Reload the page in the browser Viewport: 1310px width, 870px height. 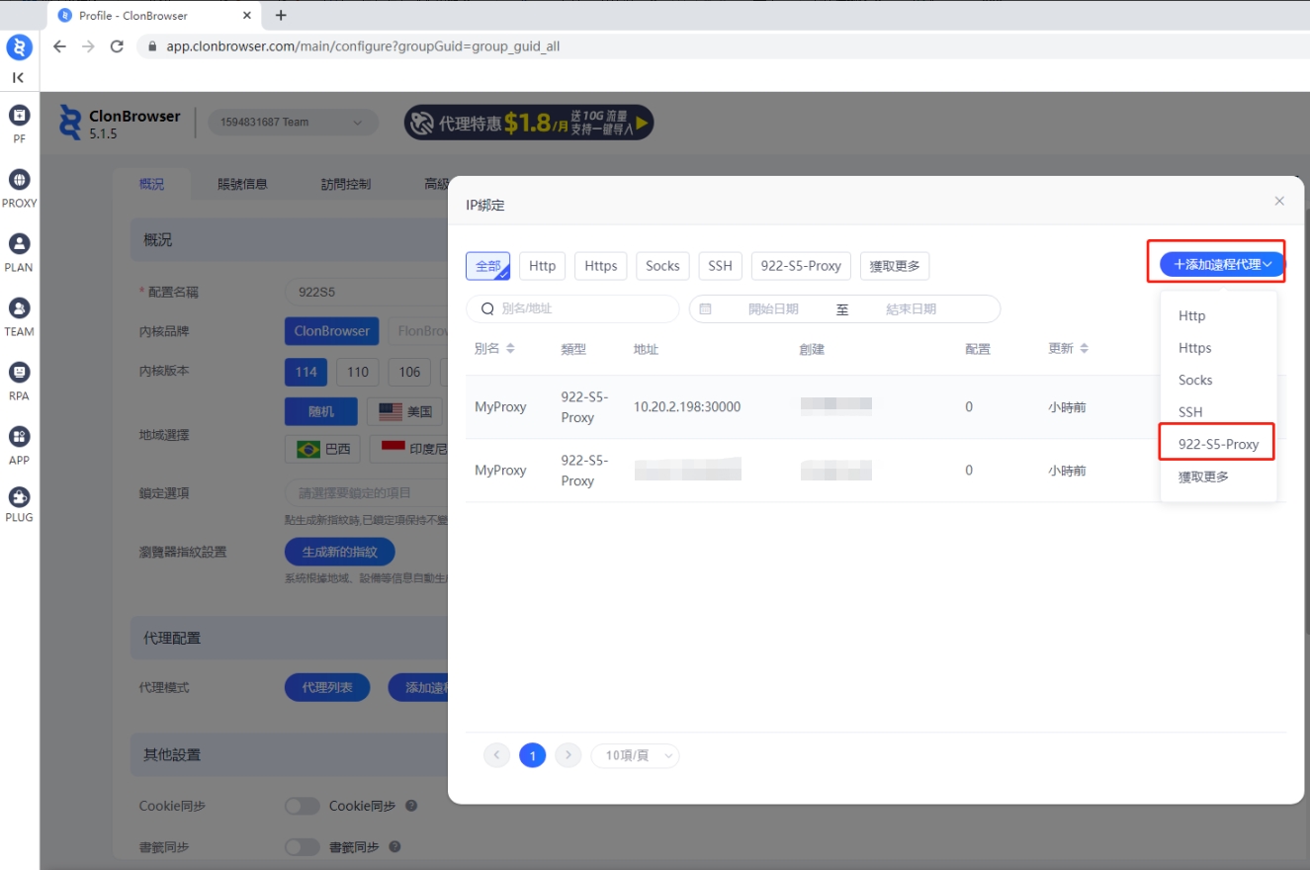pyautogui.click(x=117, y=46)
